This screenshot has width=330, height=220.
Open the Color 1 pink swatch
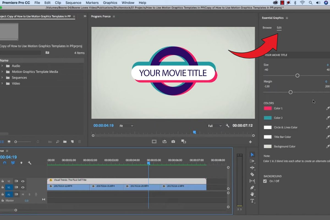pos(268,108)
